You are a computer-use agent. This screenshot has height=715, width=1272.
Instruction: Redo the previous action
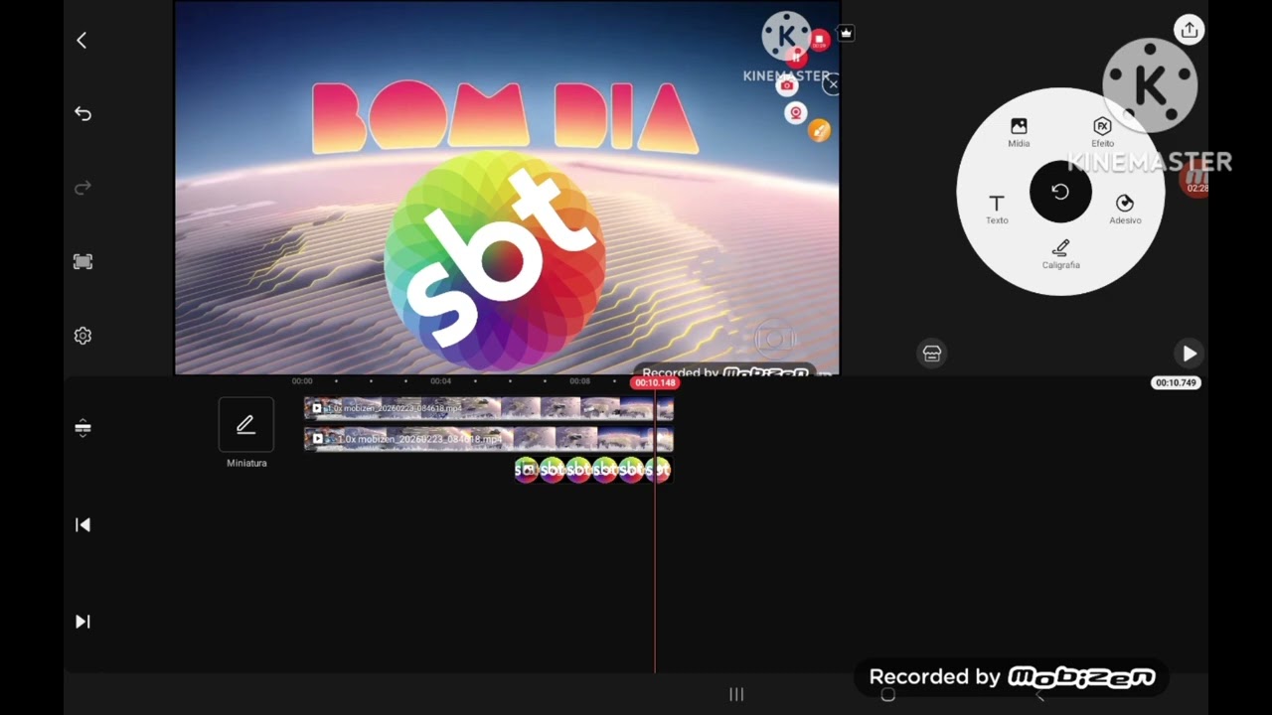(x=82, y=188)
